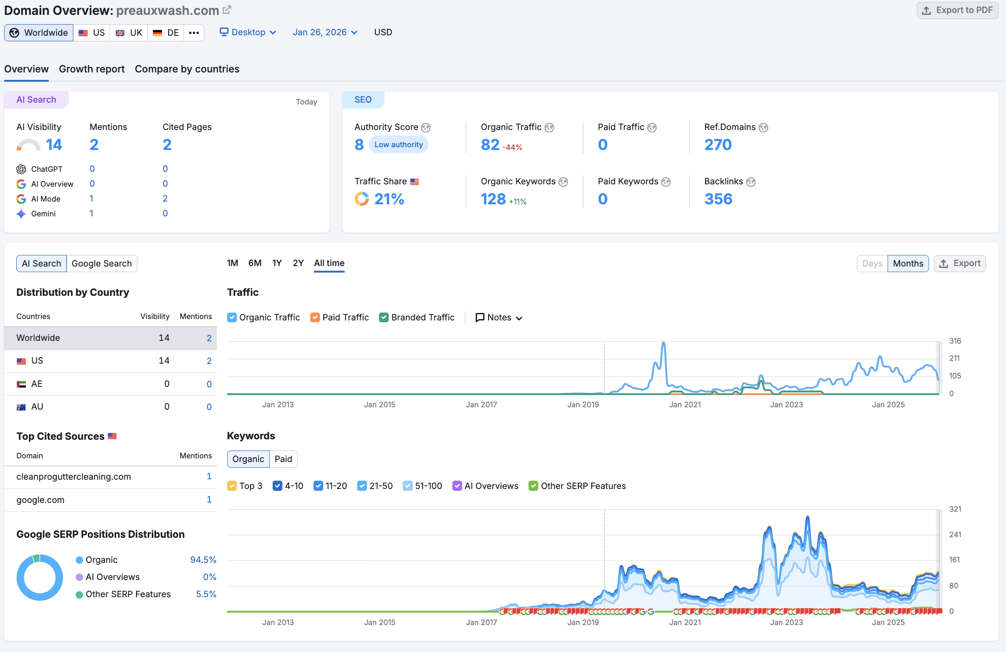Viewport: 1006px width, 652px height.
Task: Click the three-dots more countries icon
Action: [x=194, y=33]
